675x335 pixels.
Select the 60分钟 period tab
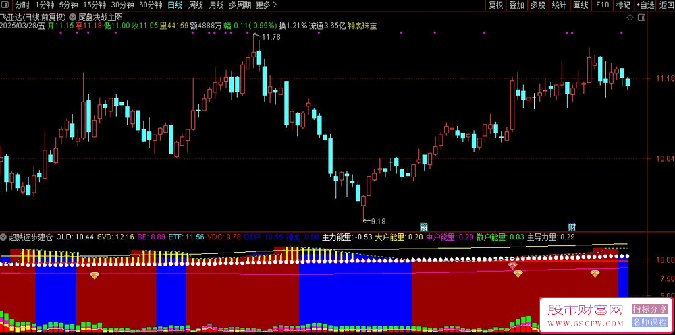[x=151, y=5]
